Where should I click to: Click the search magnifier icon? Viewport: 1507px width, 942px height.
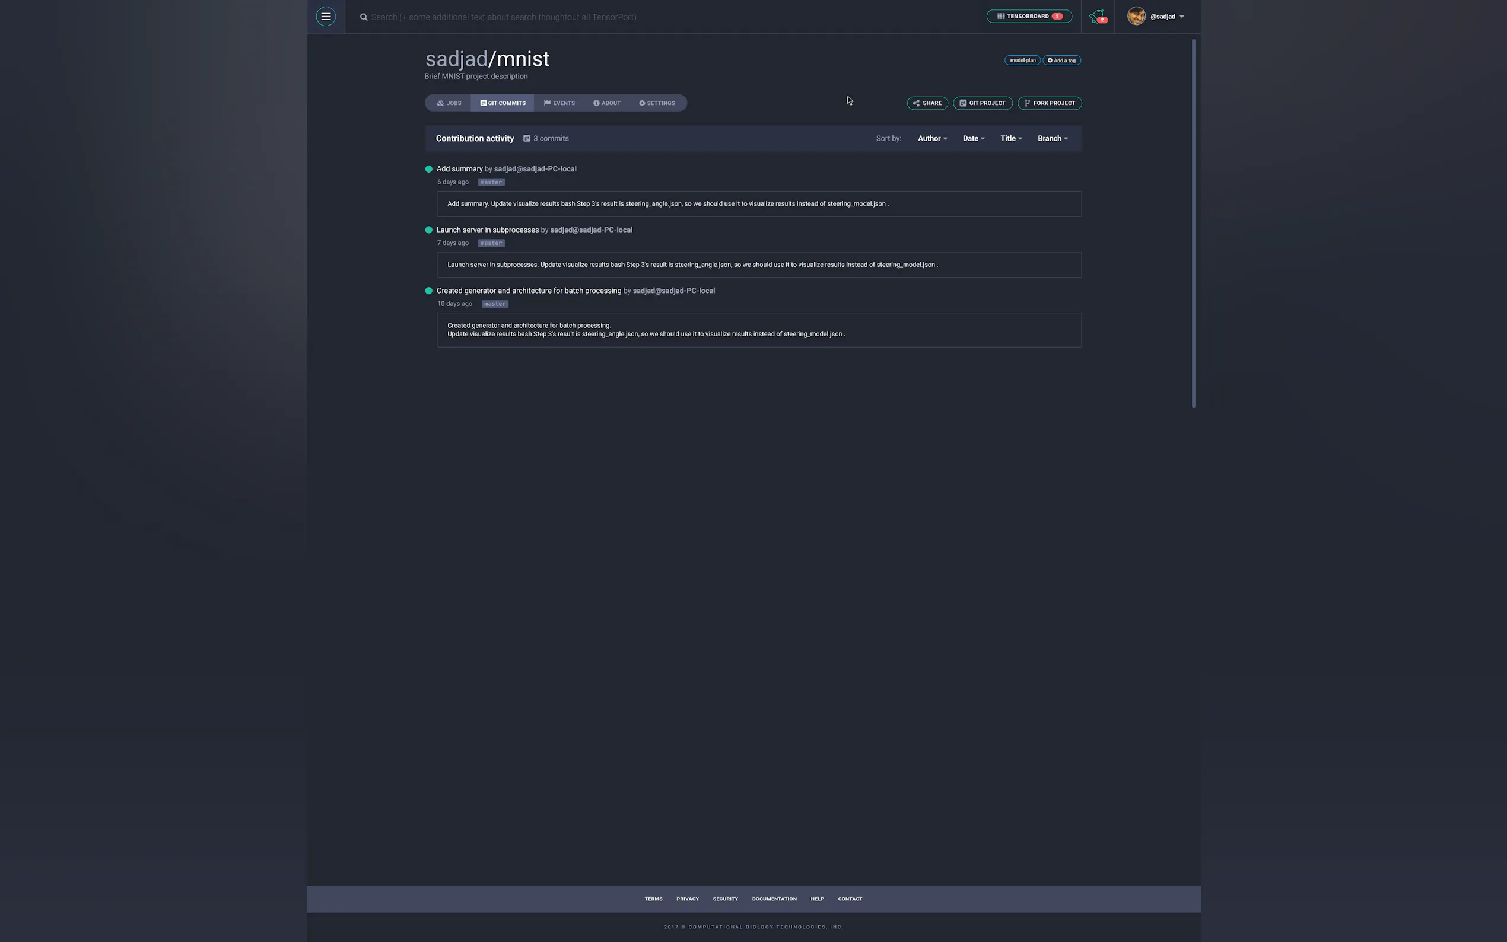tap(364, 17)
